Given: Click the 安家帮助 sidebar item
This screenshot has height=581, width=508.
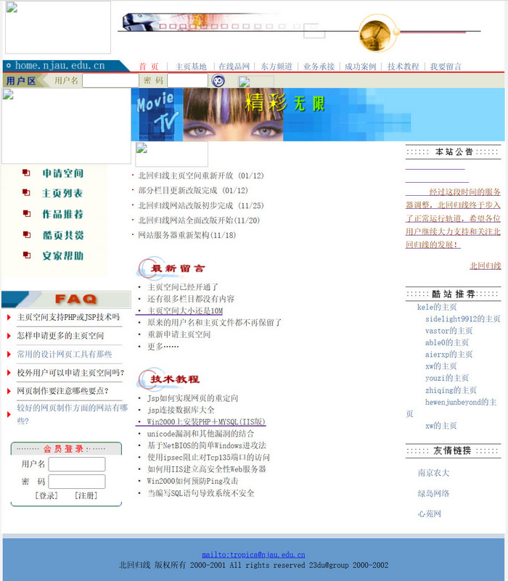Looking at the screenshot, I should pyautogui.click(x=62, y=256).
